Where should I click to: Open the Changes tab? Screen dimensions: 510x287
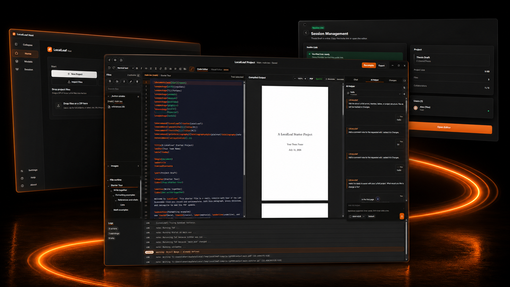393,80
